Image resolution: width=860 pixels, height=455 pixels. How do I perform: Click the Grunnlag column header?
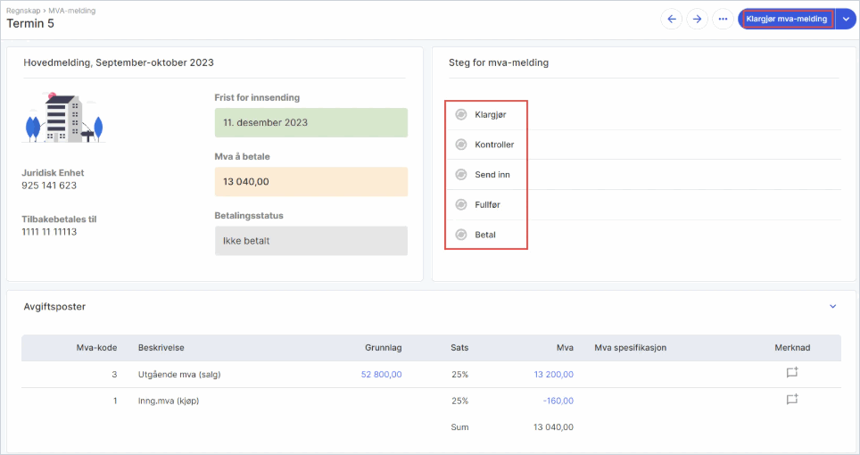point(384,348)
